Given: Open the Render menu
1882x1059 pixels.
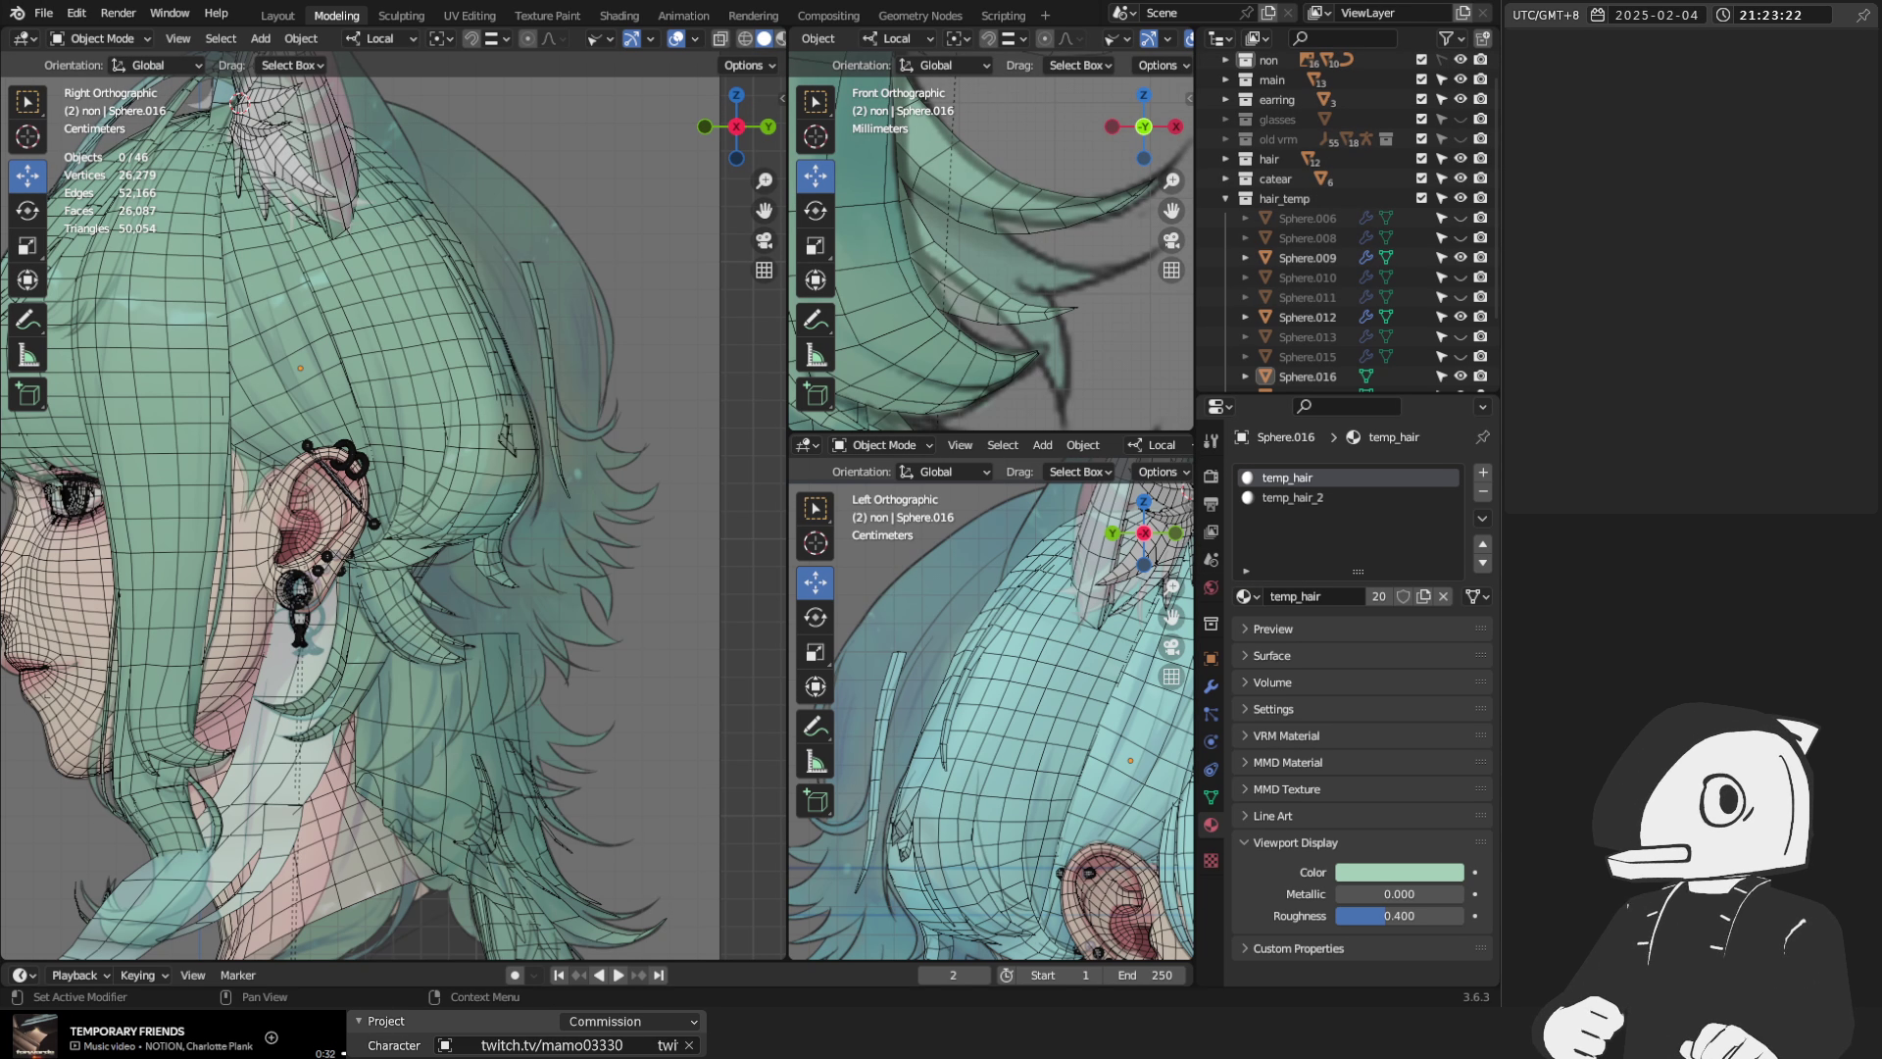Looking at the screenshot, I should (118, 14).
